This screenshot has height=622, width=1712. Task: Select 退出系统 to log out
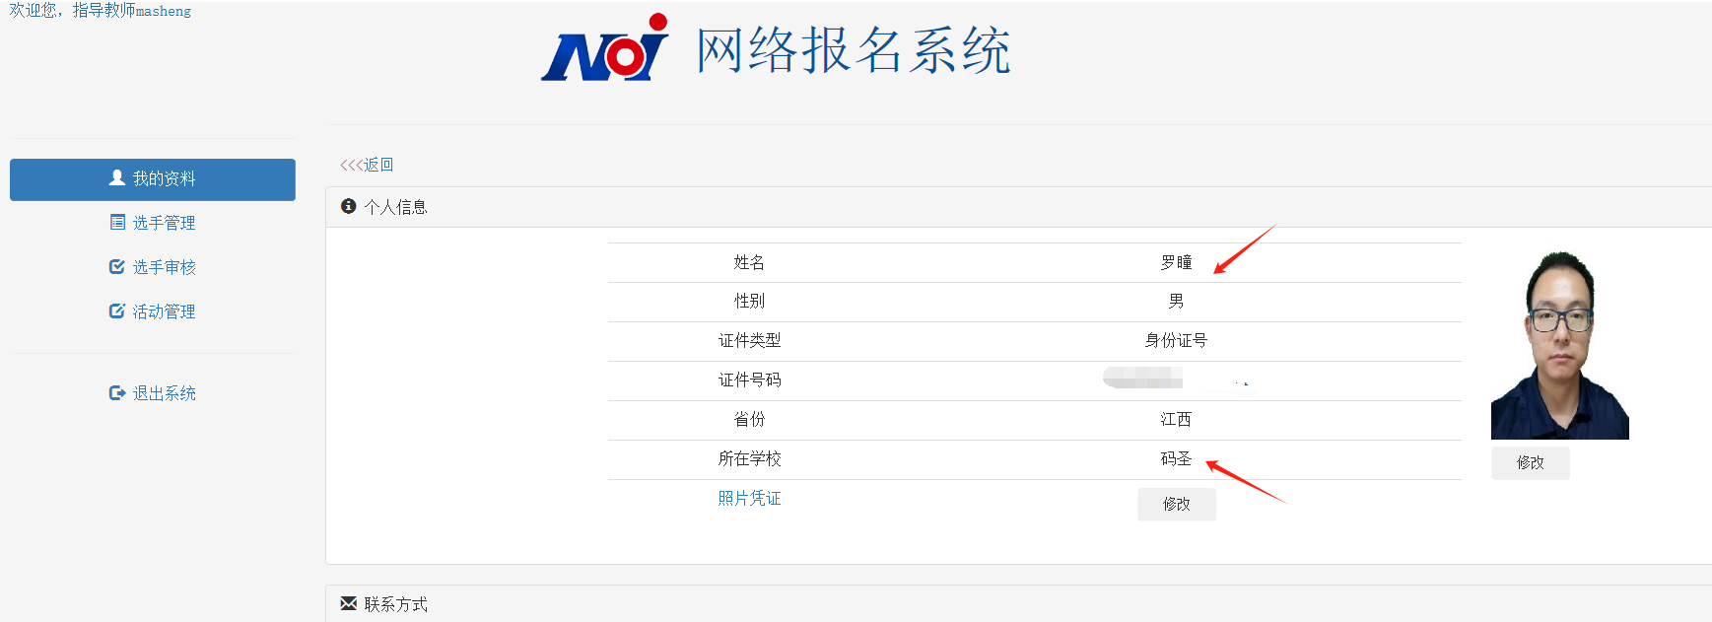[164, 393]
